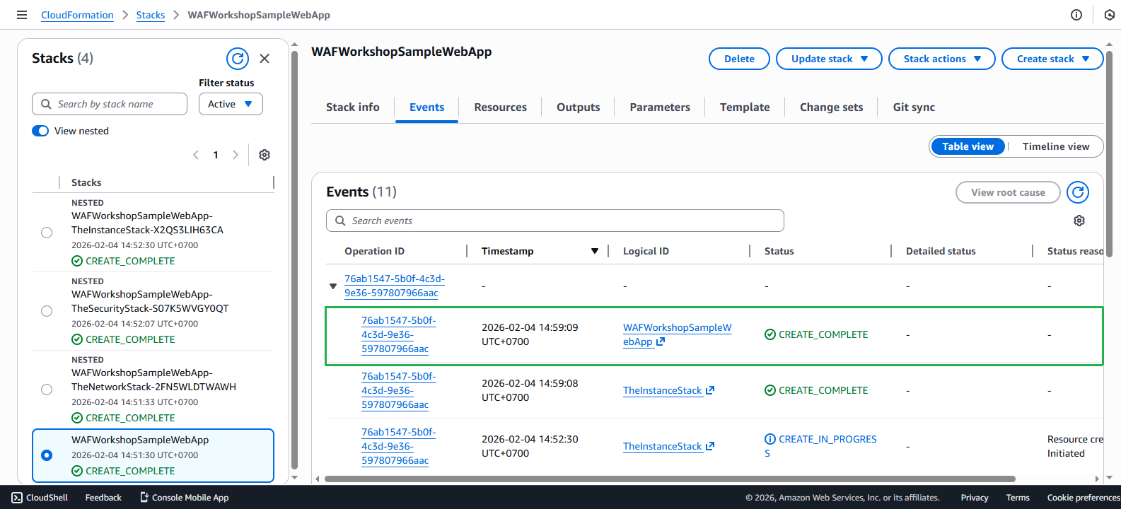Open TheInstanceStack link at 14:52:30
Screen dimensions: 1121x509
[x=662, y=446]
